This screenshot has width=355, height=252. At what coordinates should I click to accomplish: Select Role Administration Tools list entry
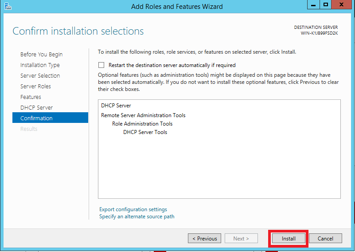[x=142, y=124]
